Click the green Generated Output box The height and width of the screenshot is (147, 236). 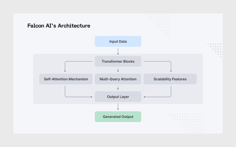click(118, 117)
